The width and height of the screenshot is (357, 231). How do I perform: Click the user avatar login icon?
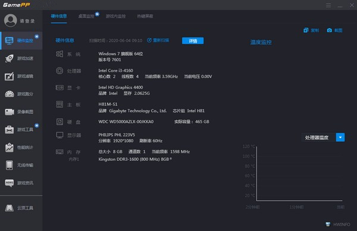(10, 20)
